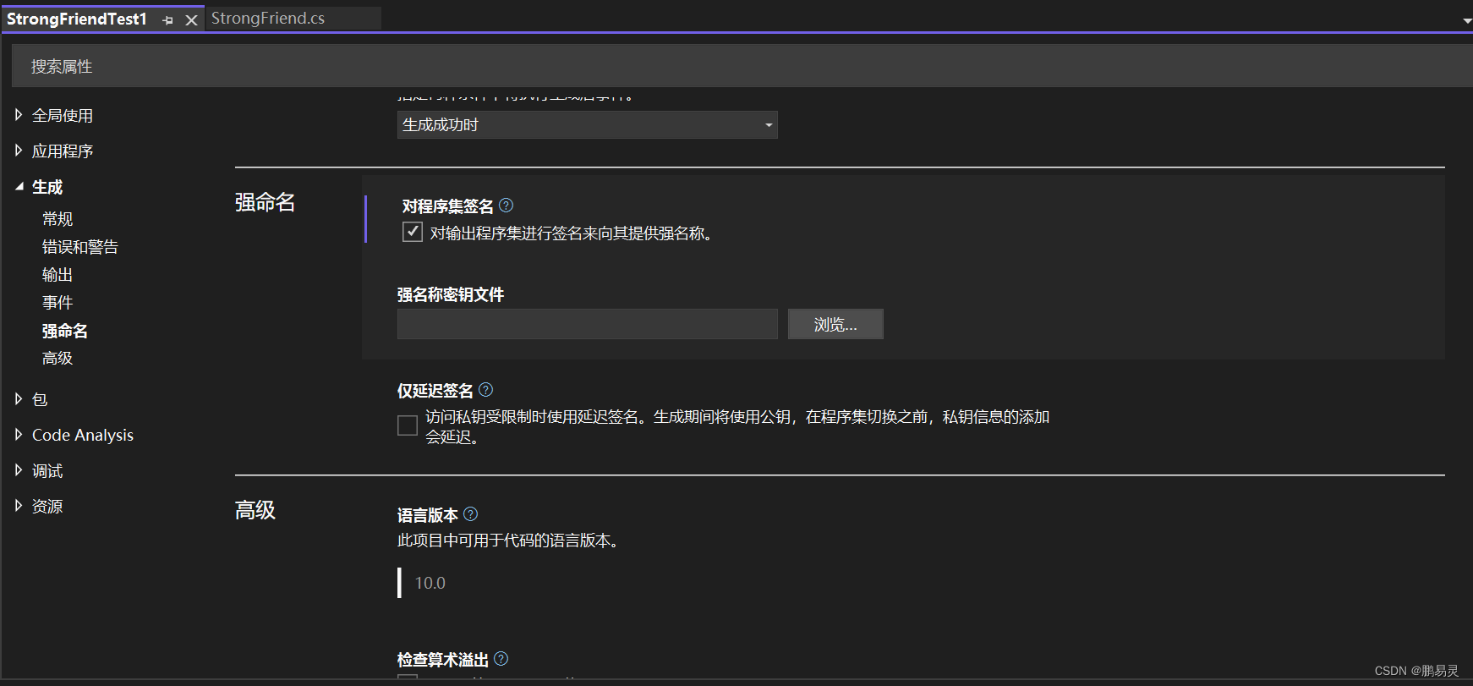Open 常规 under 生成

tap(57, 219)
